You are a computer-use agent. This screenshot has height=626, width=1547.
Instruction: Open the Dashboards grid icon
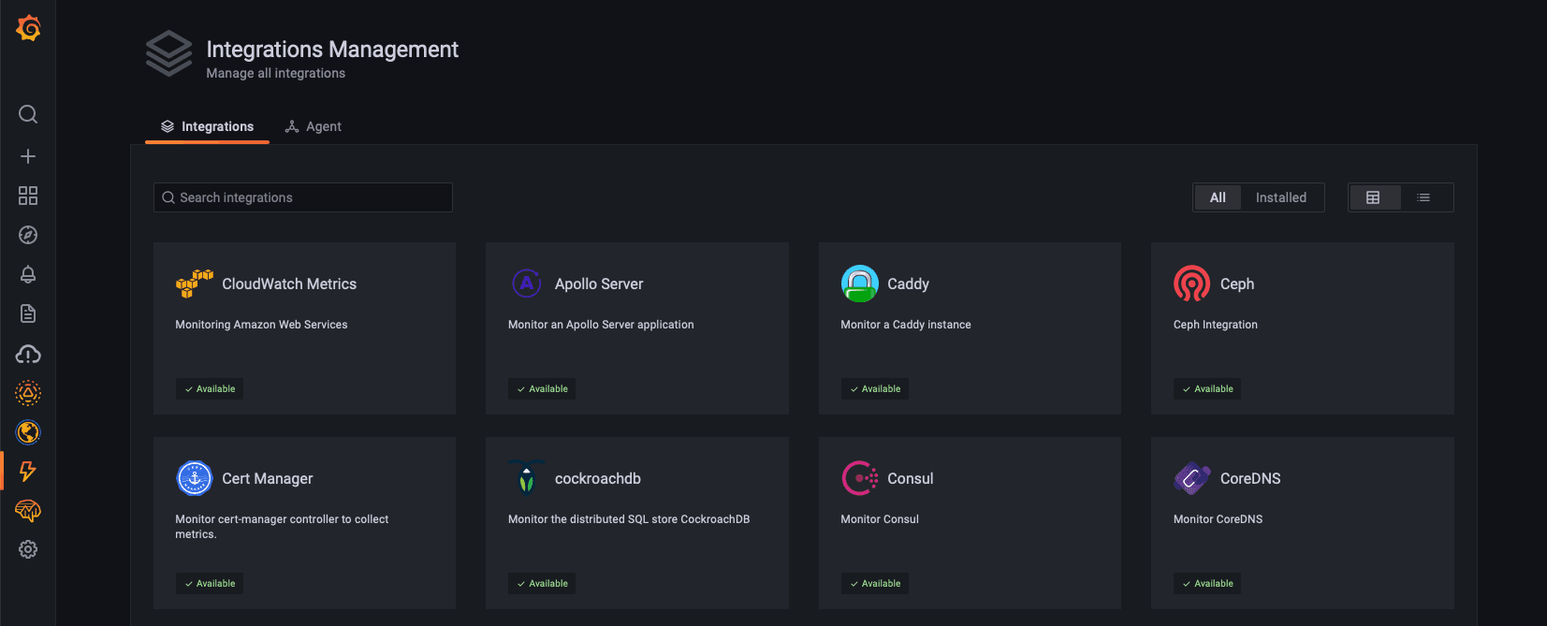[28, 196]
